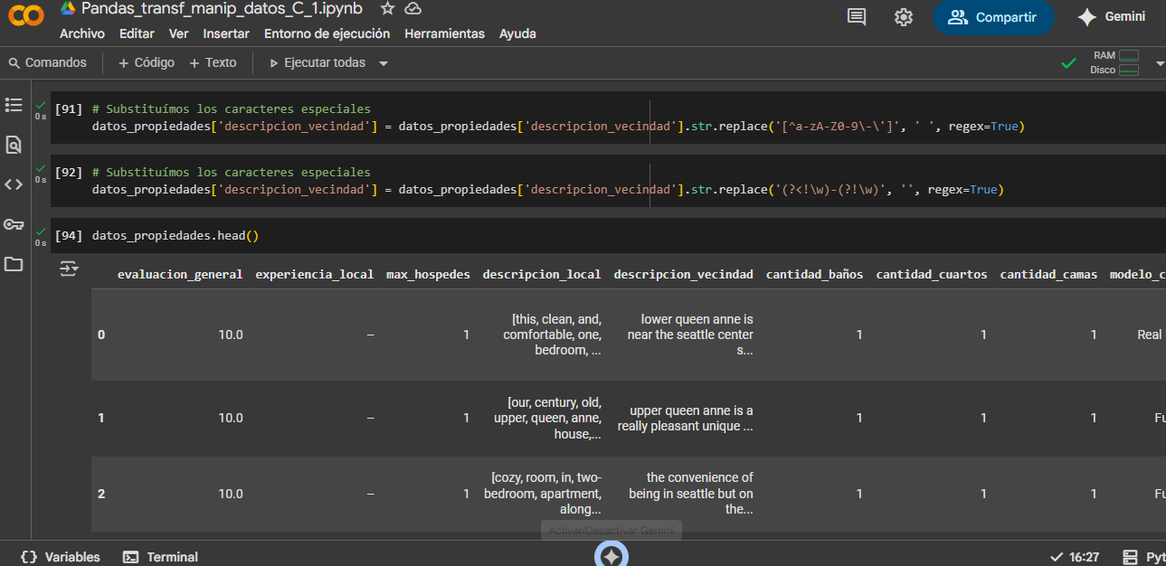Open the Gemini assistant button in header

coord(1111,17)
